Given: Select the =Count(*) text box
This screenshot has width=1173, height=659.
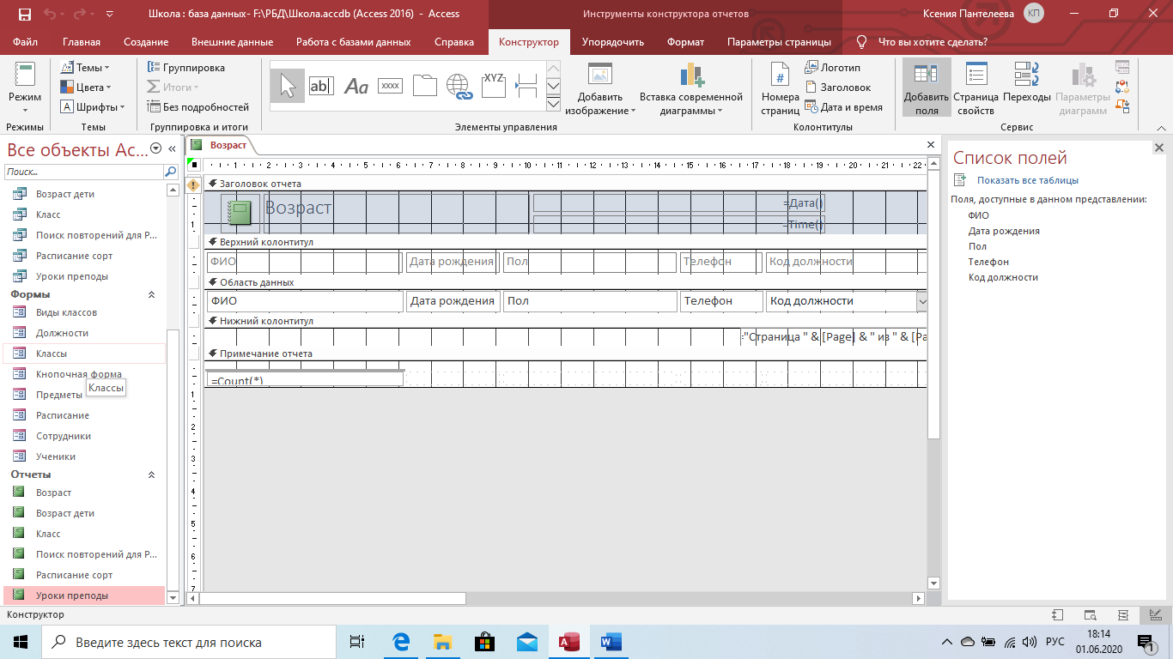Looking at the screenshot, I should coord(305,378).
